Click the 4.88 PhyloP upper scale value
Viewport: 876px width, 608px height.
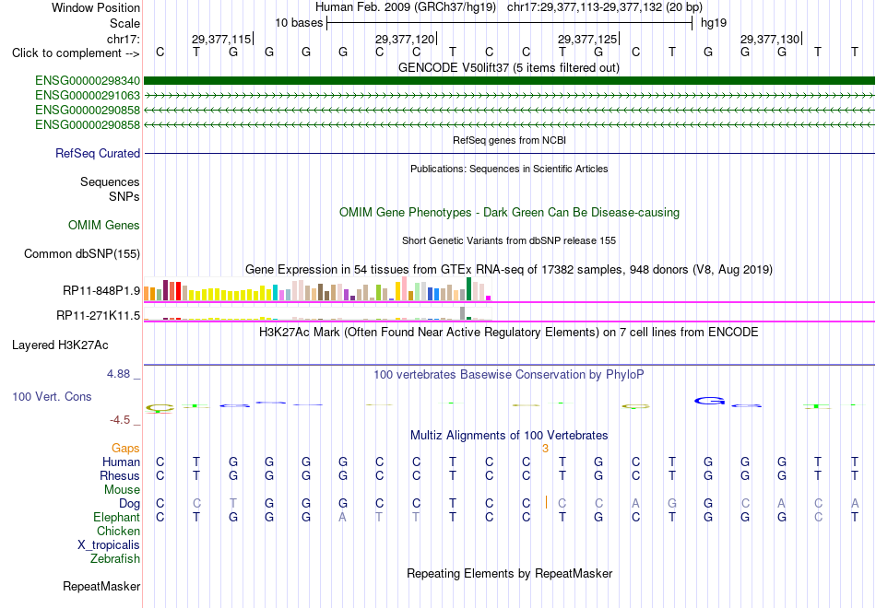click(x=119, y=374)
